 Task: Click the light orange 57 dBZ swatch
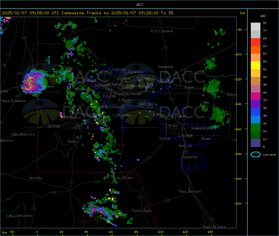(255, 58)
